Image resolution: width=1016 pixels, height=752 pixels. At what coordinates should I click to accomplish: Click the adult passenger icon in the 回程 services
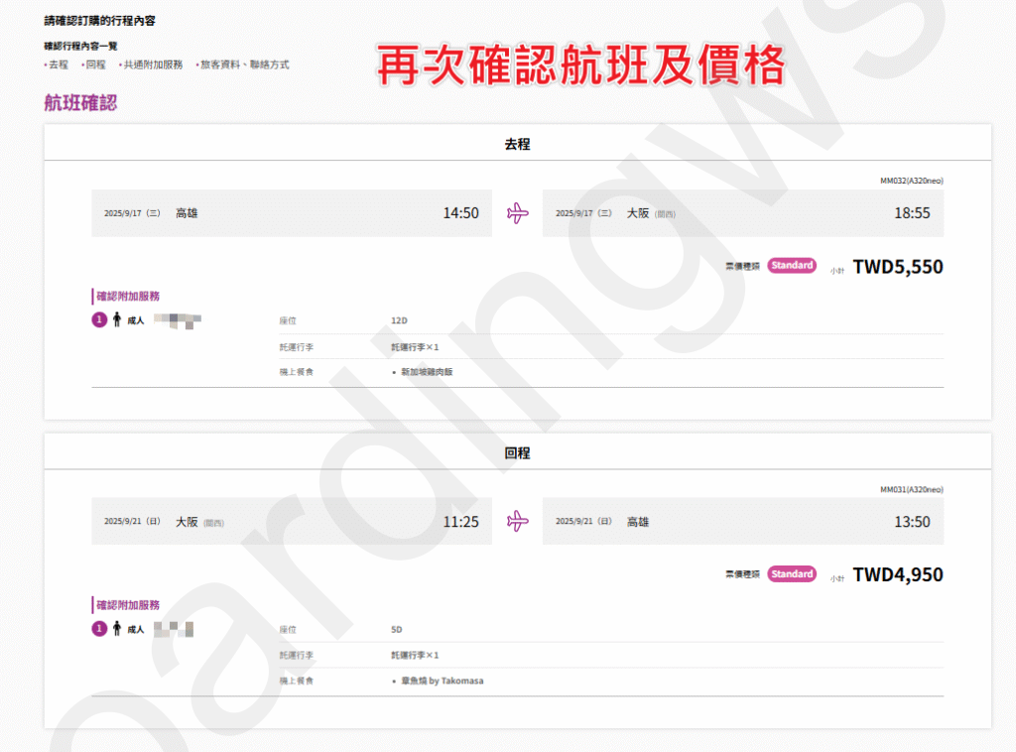tap(117, 628)
